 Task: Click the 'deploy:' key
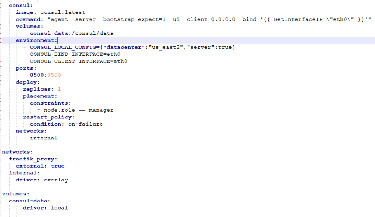(28, 82)
